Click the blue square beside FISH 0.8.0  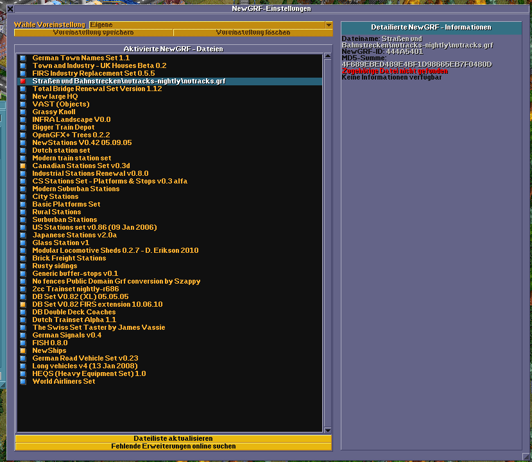pyautogui.click(x=23, y=343)
